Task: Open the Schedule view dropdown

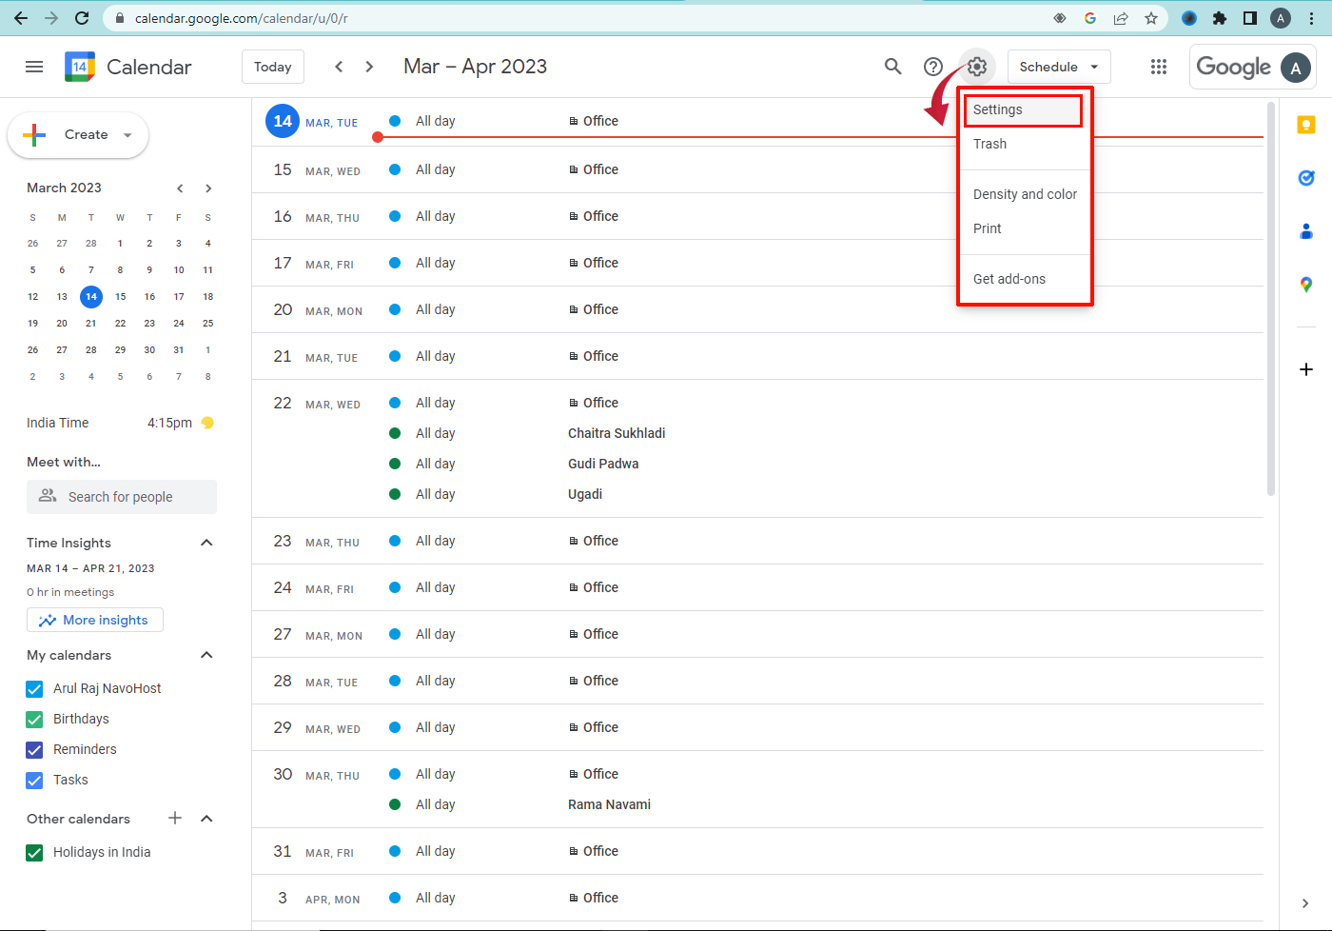Action: tap(1058, 67)
